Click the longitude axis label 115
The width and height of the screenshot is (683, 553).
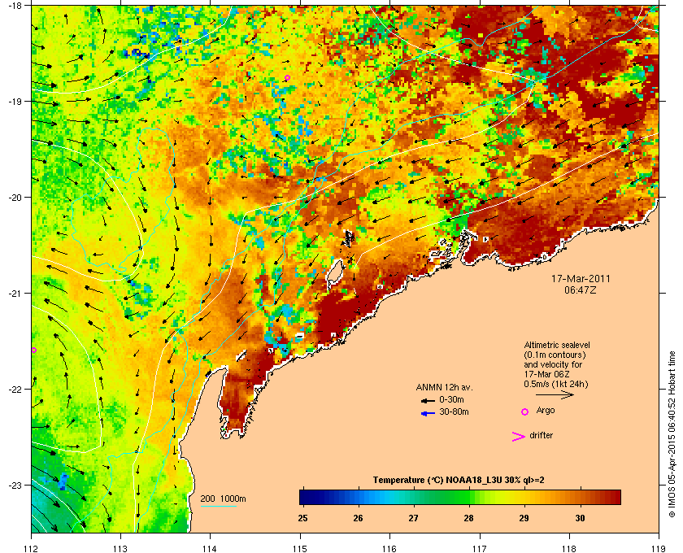[x=300, y=548]
